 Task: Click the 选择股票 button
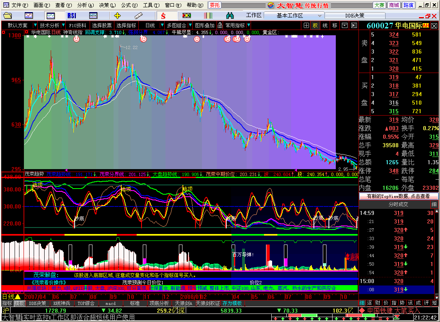pyautogui.click(x=102, y=26)
